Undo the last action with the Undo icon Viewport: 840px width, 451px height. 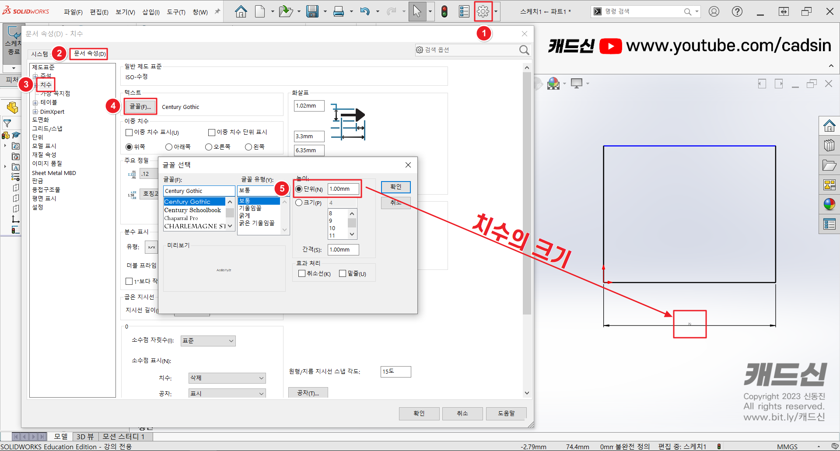coord(364,11)
